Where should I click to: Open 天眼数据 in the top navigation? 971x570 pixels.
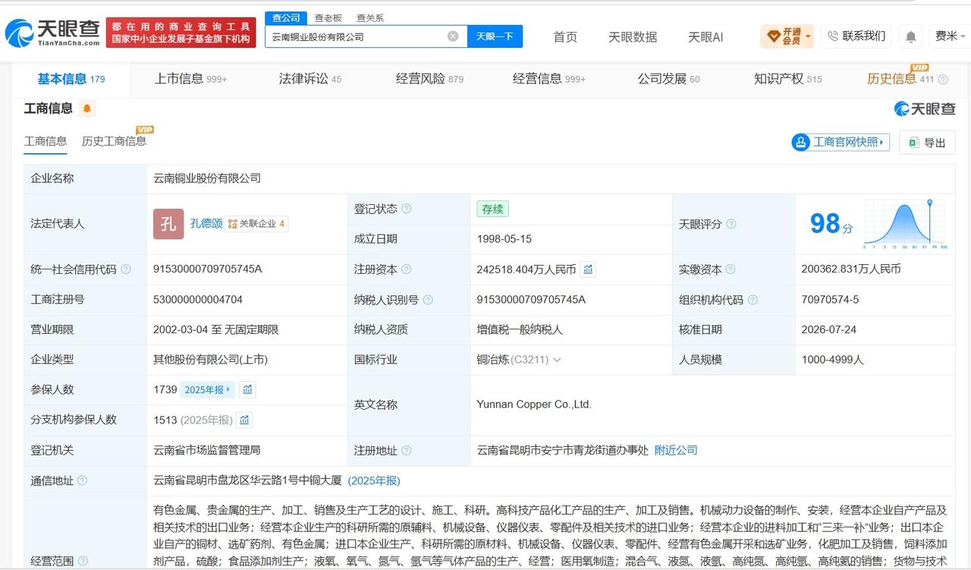[633, 36]
